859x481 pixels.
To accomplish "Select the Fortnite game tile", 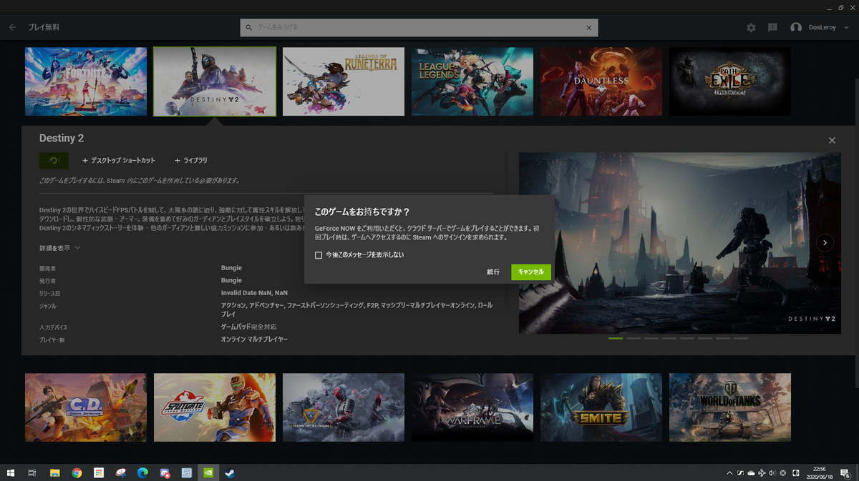I will [x=86, y=81].
